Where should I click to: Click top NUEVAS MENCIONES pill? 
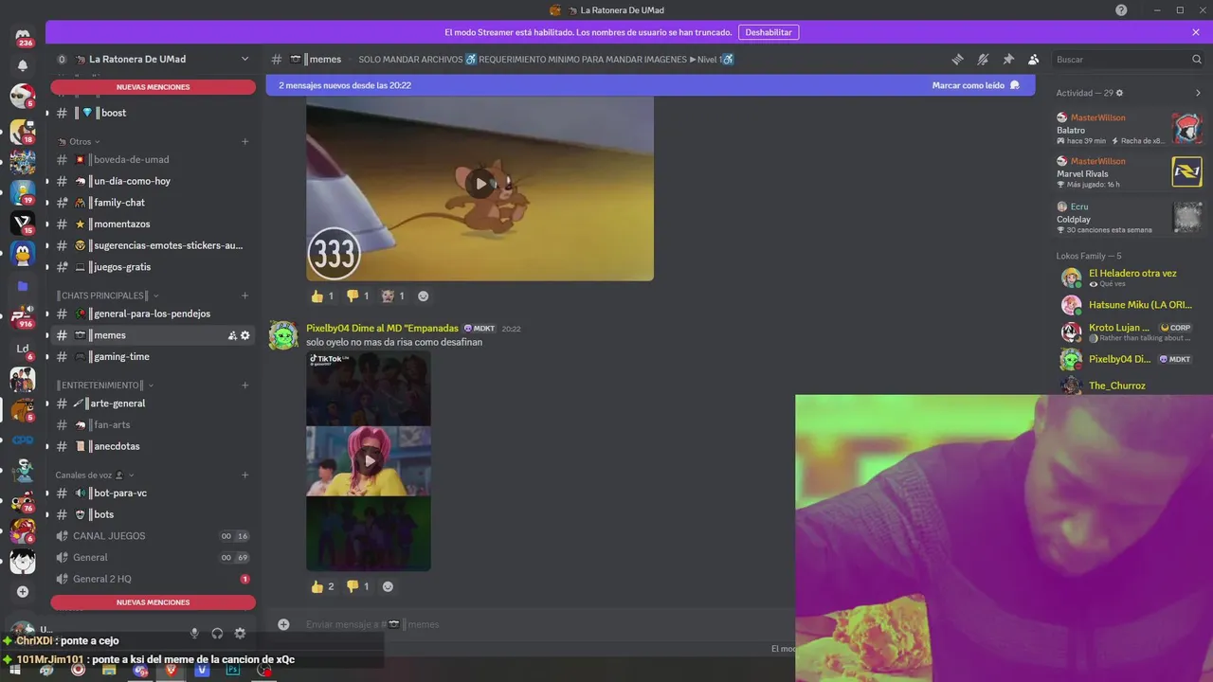coord(153,87)
